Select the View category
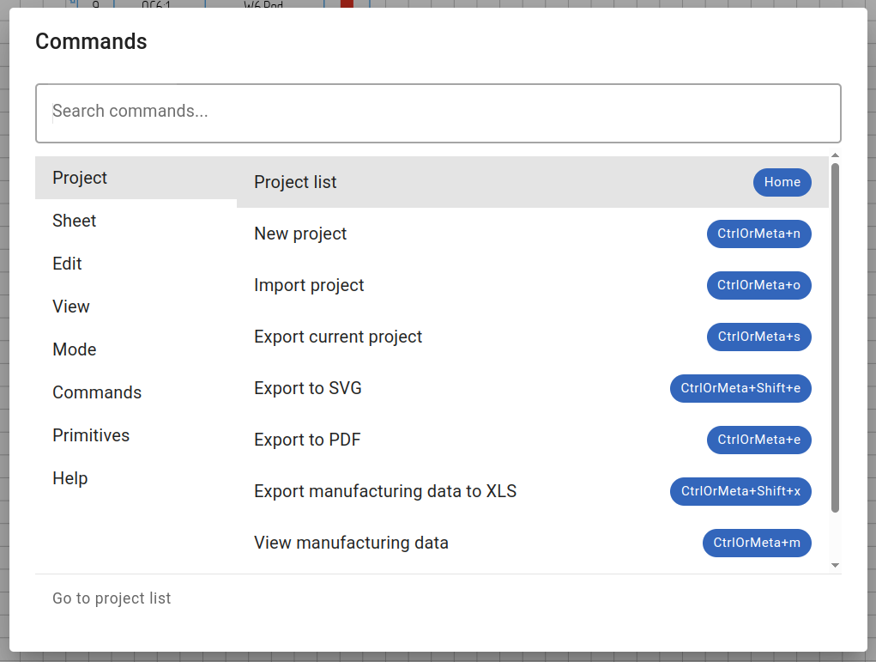The image size is (876, 662). point(71,307)
